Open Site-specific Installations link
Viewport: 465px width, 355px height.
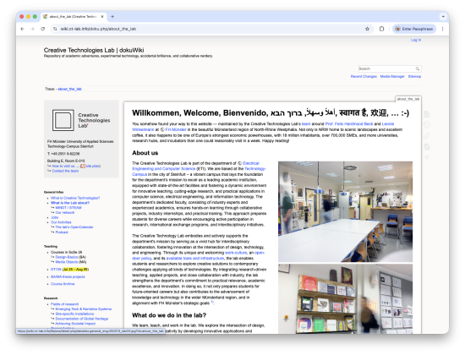(74, 314)
